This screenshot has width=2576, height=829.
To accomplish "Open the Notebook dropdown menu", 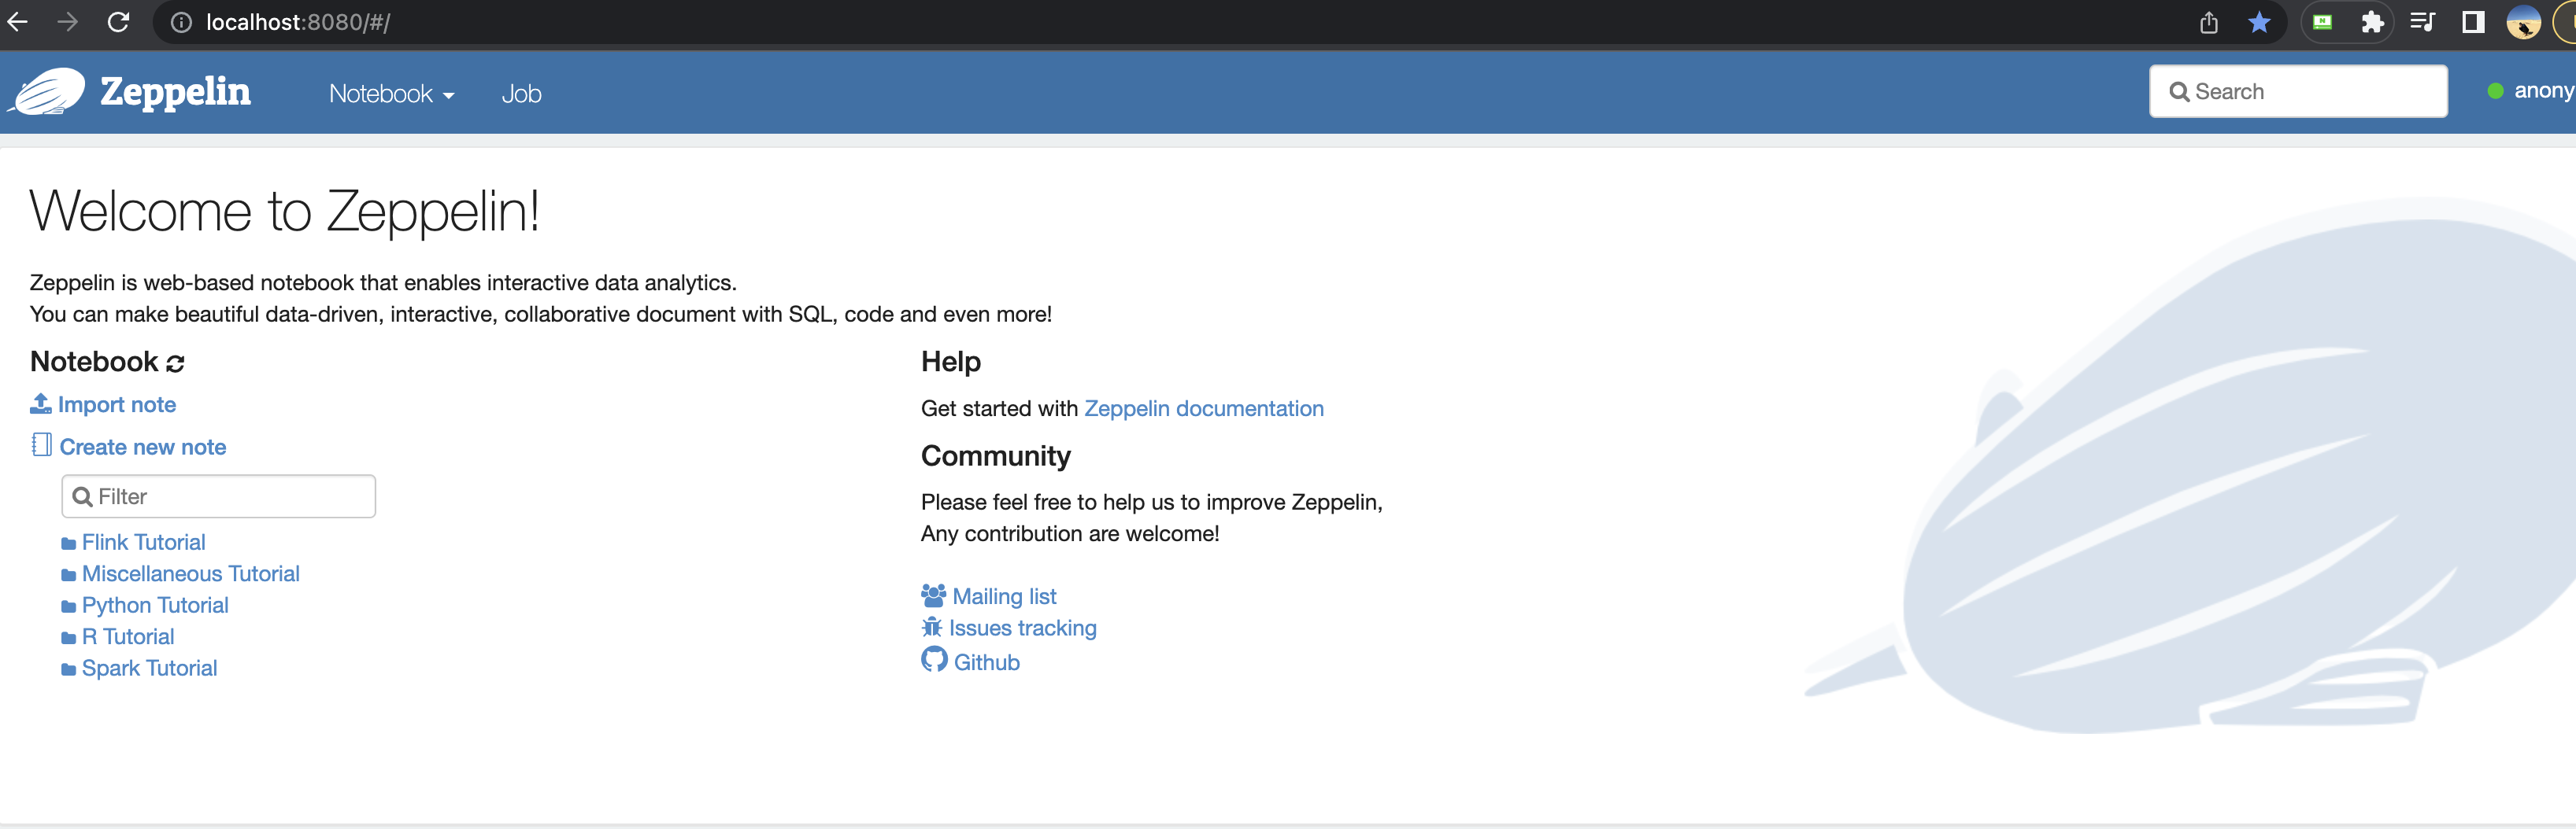I will pyautogui.click(x=392, y=94).
